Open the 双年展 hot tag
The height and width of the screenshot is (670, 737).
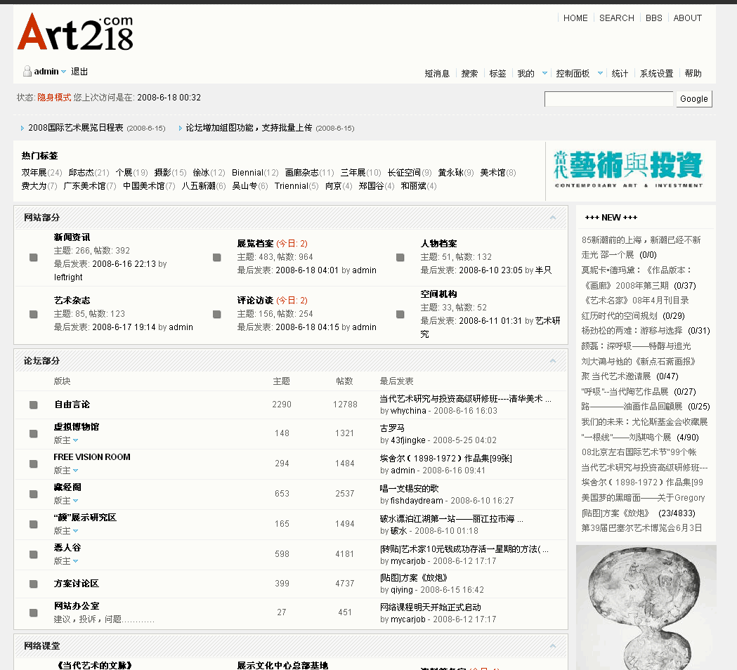click(34, 173)
